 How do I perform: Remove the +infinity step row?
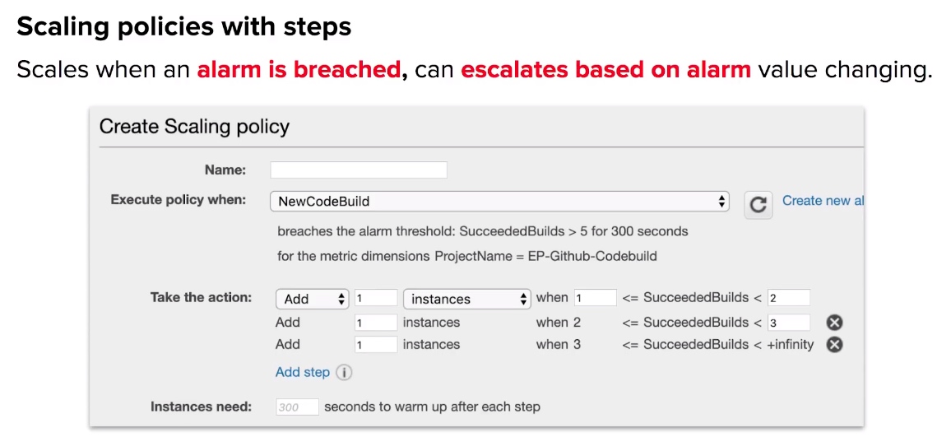click(x=834, y=345)
